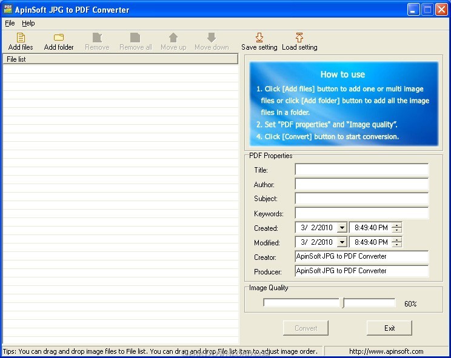The width and height of the screenshot is (451, 358).
Task: Click the Save setting icon
Action: pyautogui.click(x=259, y=38)
